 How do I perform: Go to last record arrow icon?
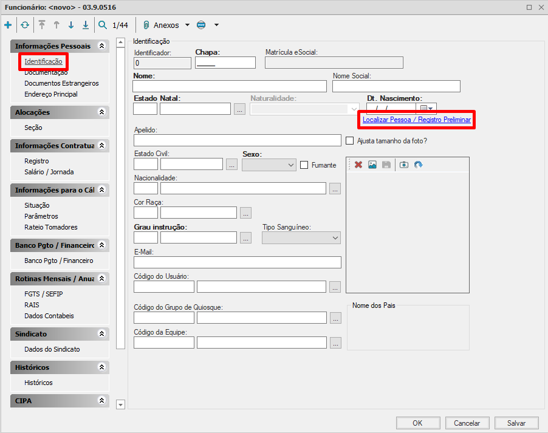86,25
